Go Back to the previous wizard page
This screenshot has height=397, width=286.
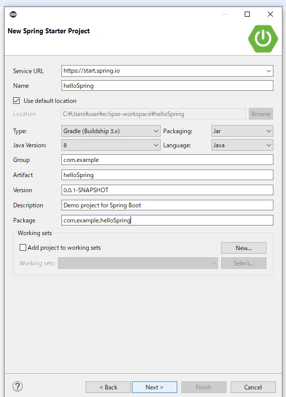click(108, 387)
